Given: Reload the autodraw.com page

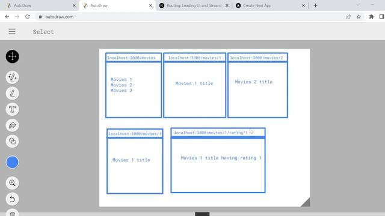Looking at the screenshot, I should point(28,17).
